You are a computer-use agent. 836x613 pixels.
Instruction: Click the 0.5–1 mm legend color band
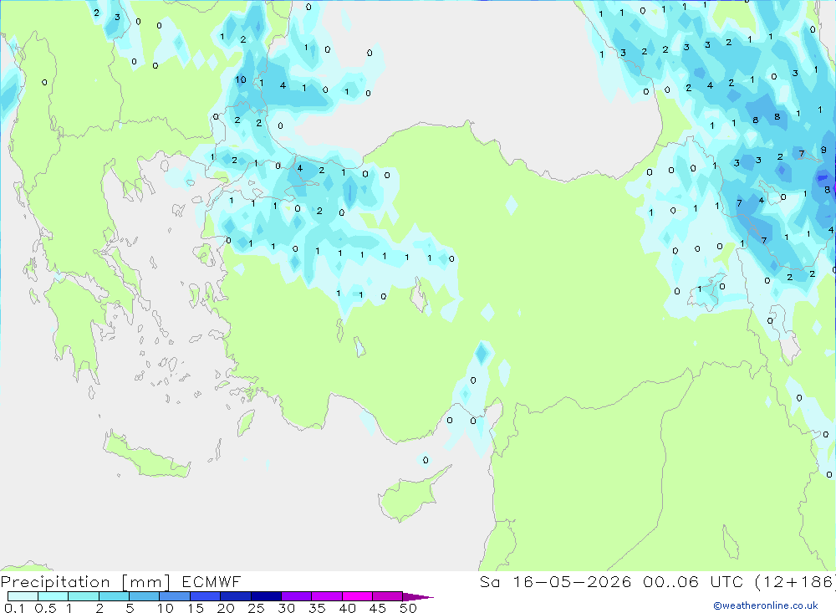[x=53, y=596]
